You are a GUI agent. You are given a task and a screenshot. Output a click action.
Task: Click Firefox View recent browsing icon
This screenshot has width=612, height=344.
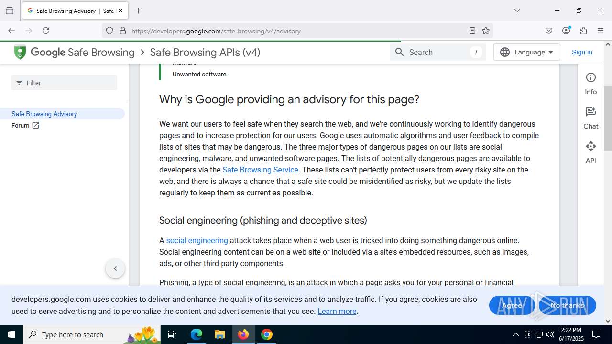tap(10, 11)
